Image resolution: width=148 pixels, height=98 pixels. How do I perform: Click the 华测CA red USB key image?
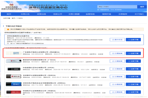[14, 92]
